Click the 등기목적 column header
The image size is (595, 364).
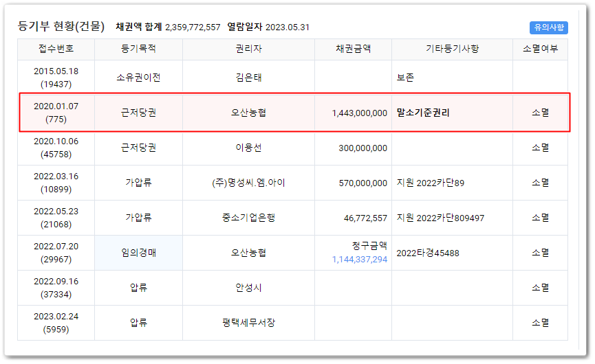click(x=138, y=49)
